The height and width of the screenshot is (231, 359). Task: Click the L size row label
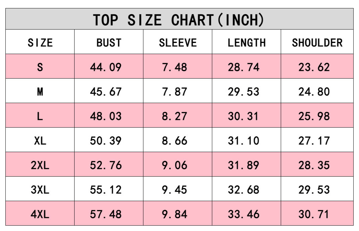[40, 116]
